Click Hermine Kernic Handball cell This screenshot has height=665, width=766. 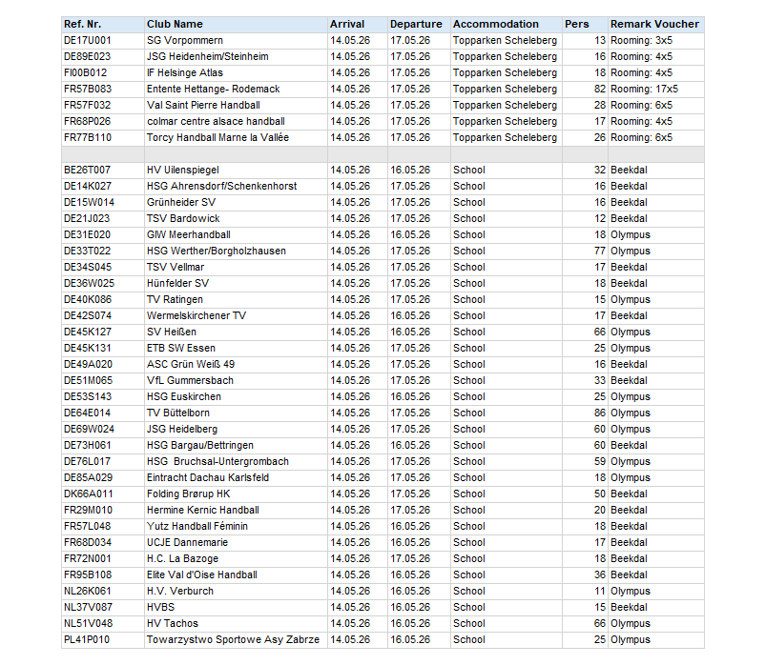pos(236,510)
